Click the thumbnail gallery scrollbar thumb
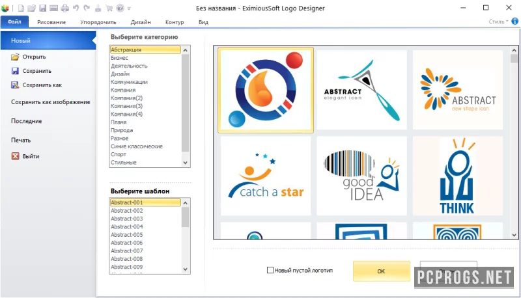 pyautogui.click(x=514, y=59)
